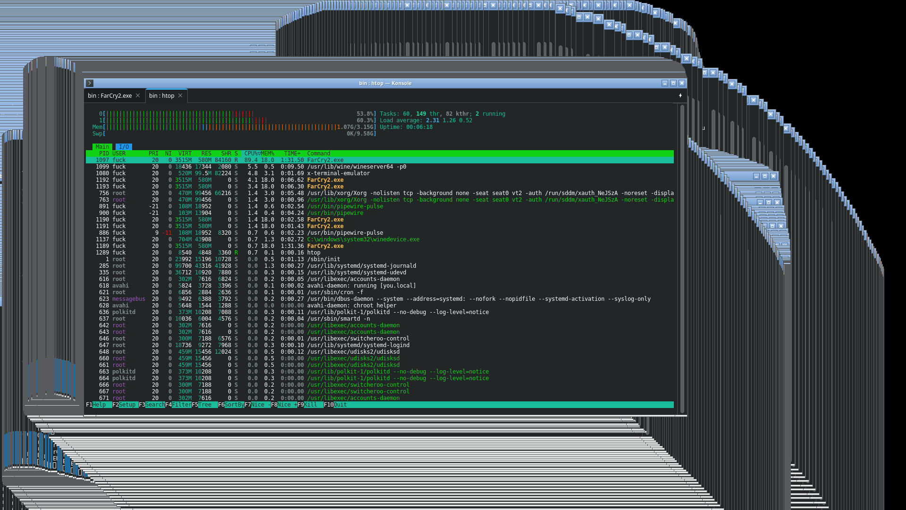
Task: Select the FarCry2.exe process with PID 1097
Action: click(x=380, y=160)
